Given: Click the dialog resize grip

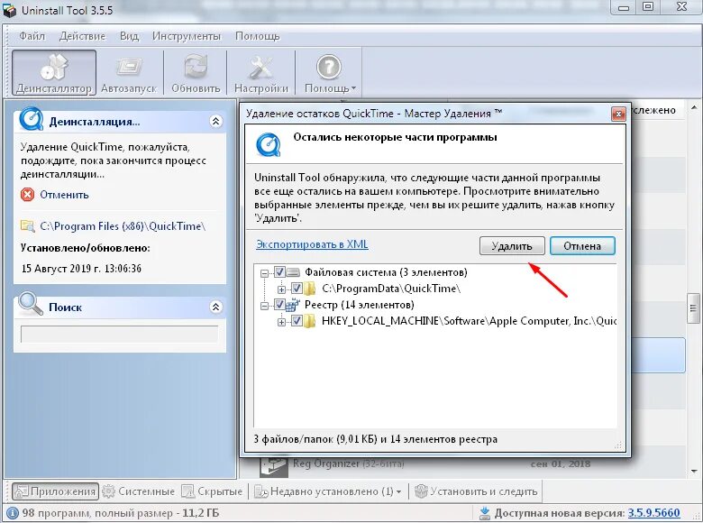Looking at the screenshot, I should click(618, 445).
